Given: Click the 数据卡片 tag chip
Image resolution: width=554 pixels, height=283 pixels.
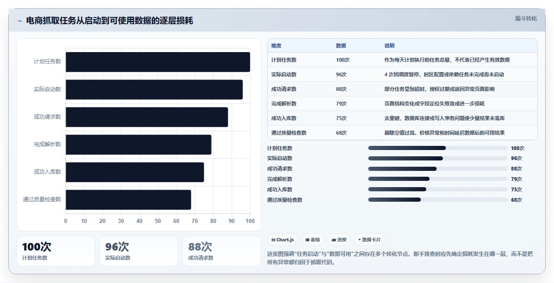Looking at the screenshot, I should click(x=369, y=240).
